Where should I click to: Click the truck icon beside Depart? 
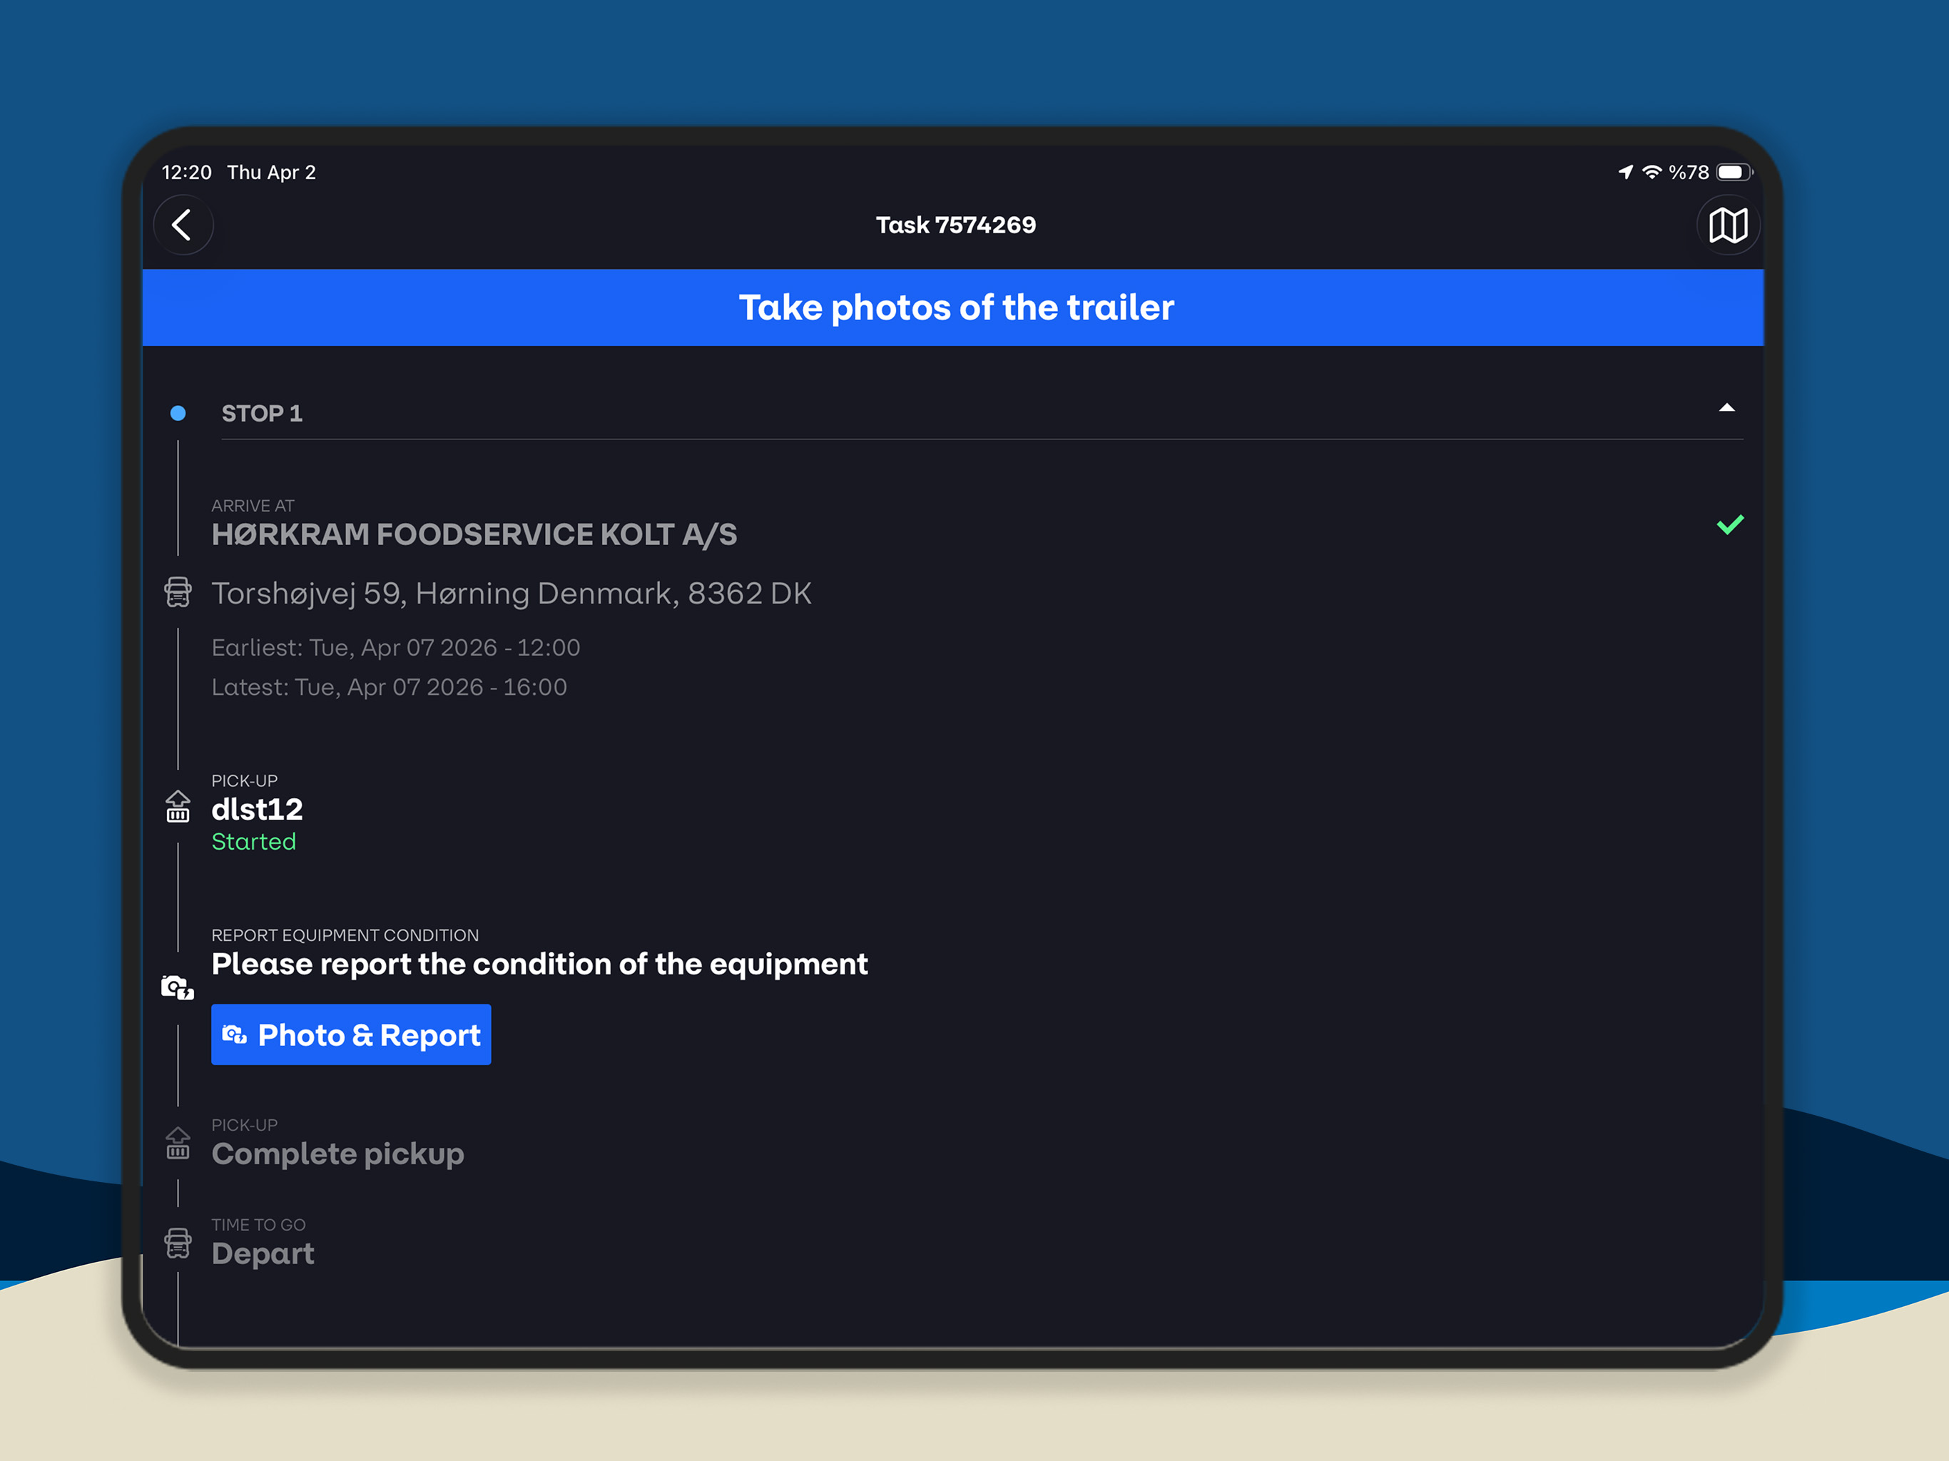coord(178,1243)
